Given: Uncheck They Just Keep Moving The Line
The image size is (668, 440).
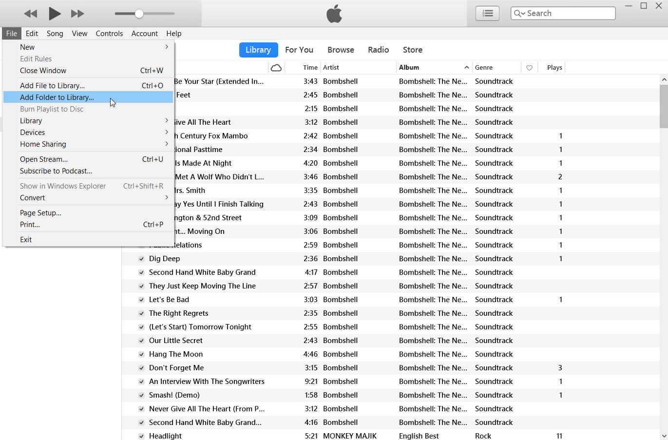Looking at the screenshot, I should [x=141, y=286].
